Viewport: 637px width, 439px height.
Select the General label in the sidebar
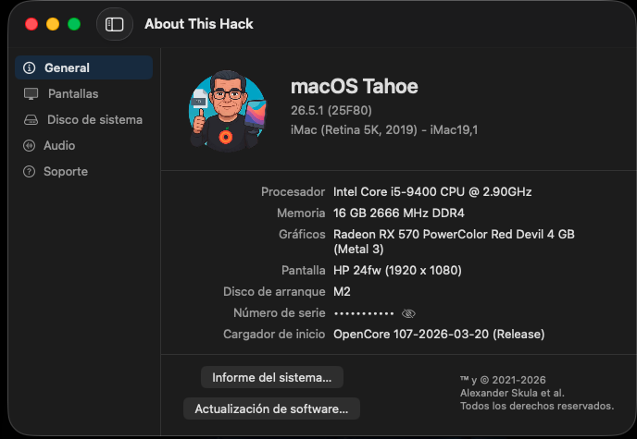[67, 67]
